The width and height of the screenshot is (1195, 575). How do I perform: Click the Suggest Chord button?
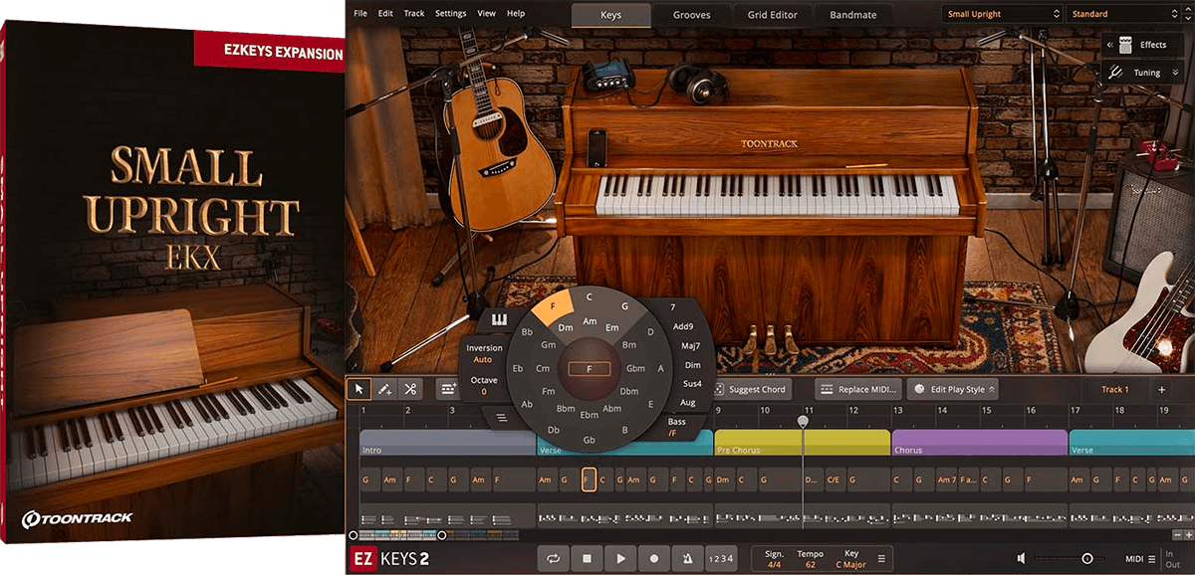click(750, 389)
